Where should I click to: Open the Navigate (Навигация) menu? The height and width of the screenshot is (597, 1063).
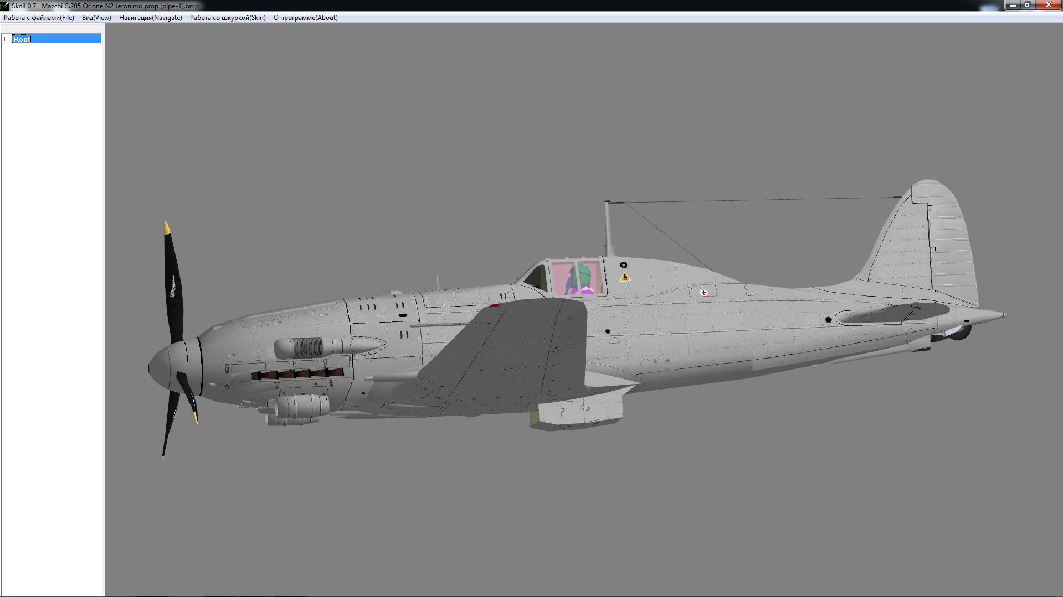click(x=151, y=18)
